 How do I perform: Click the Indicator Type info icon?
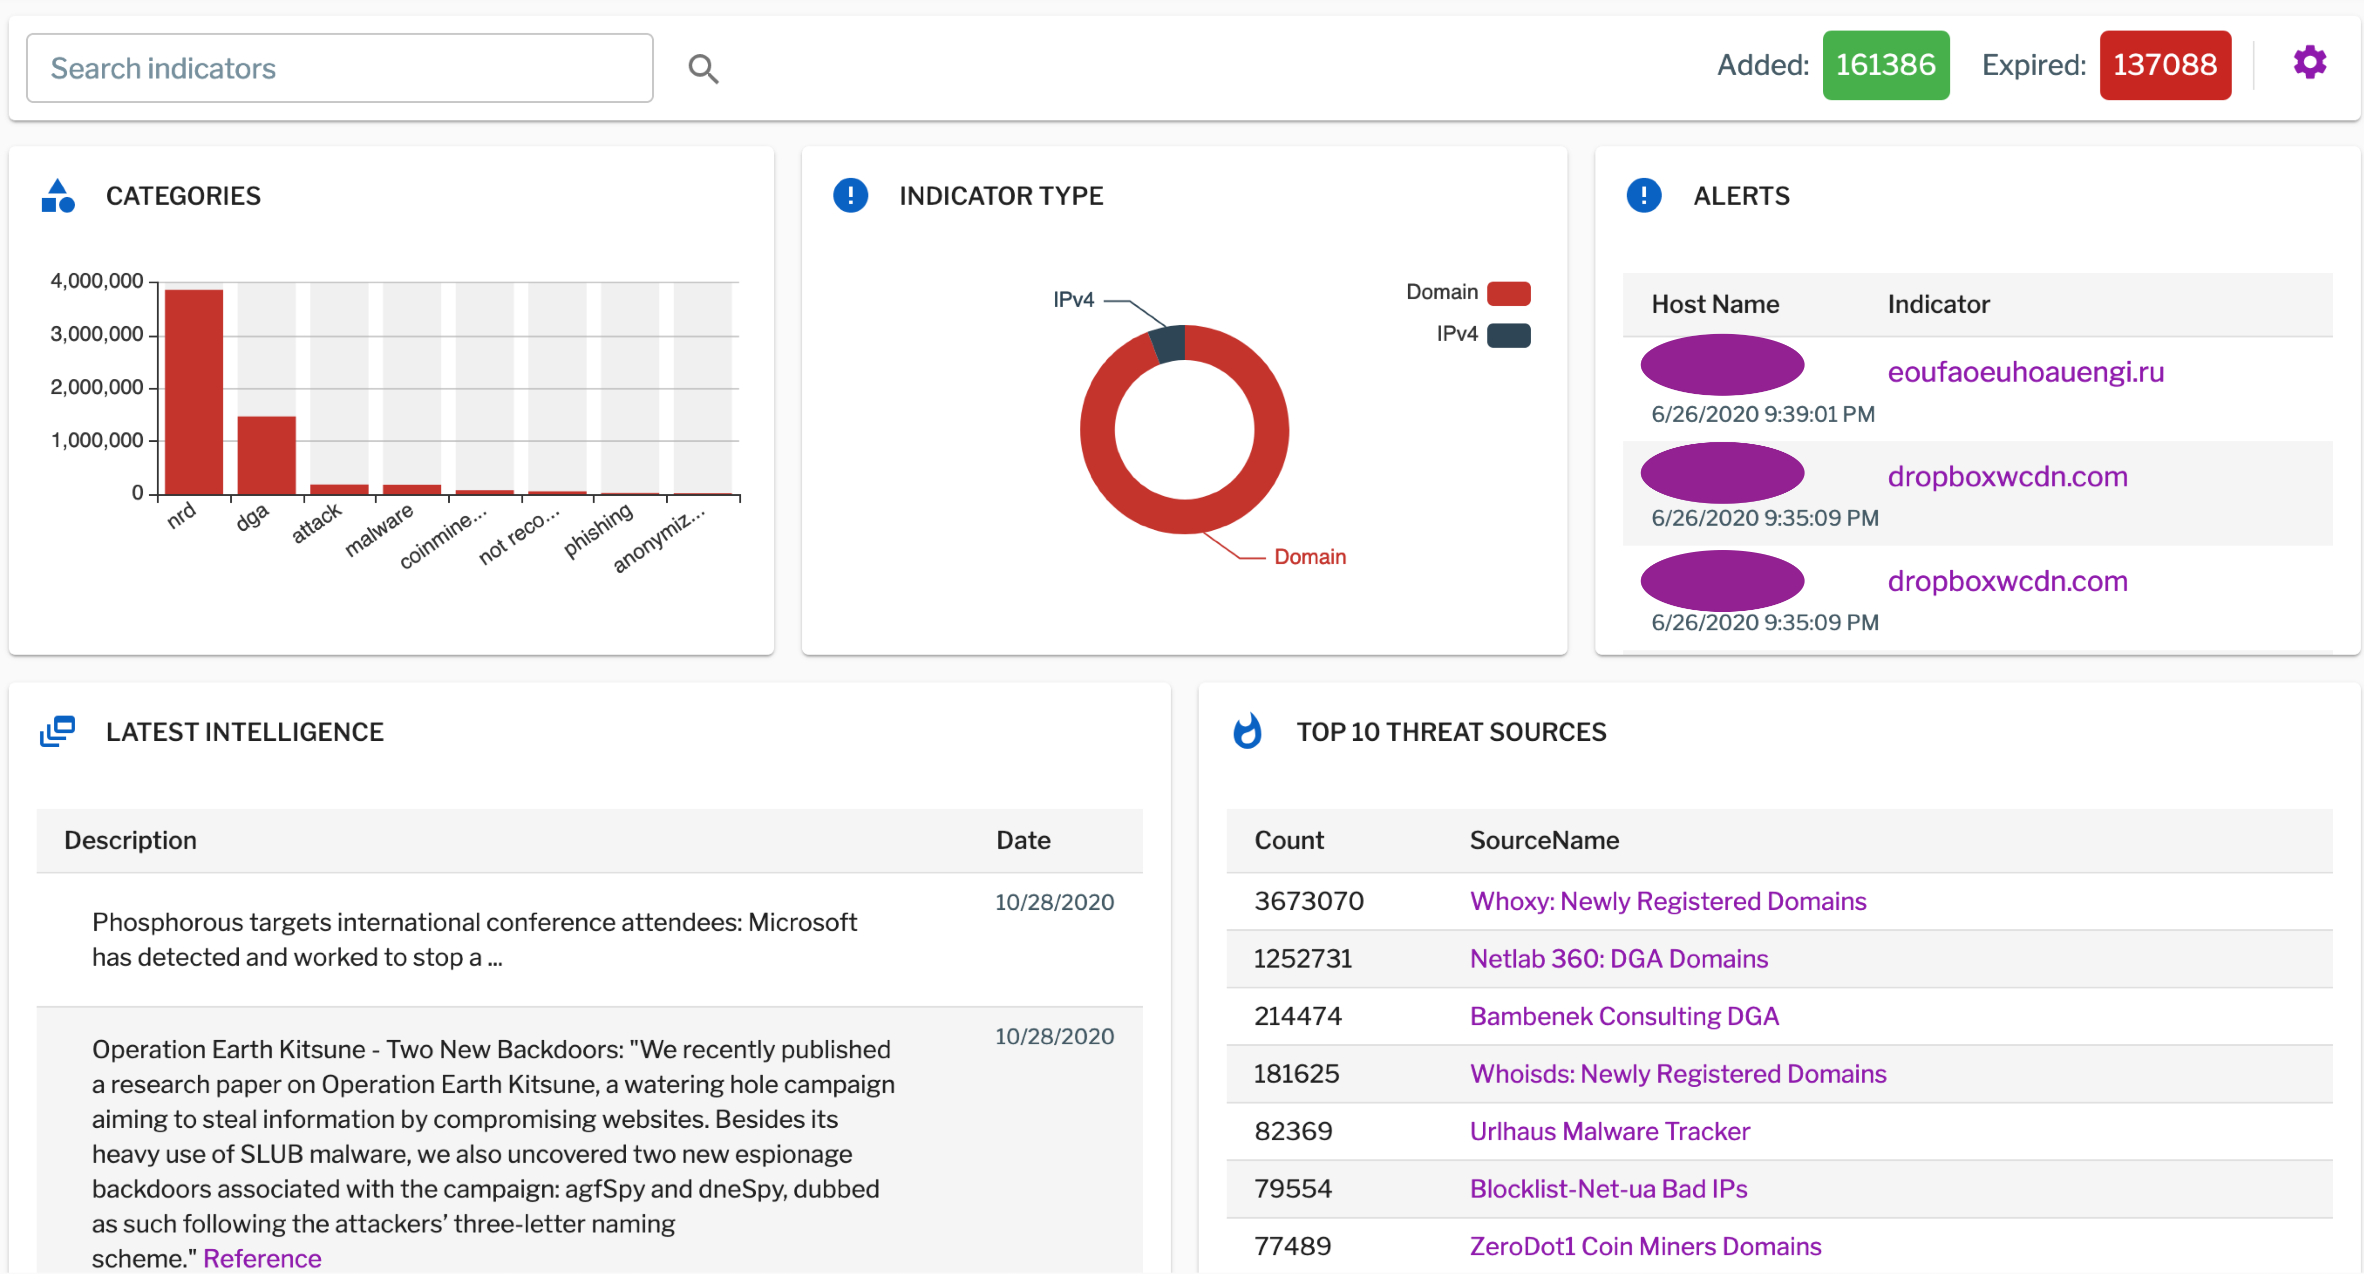coord(850,196)
